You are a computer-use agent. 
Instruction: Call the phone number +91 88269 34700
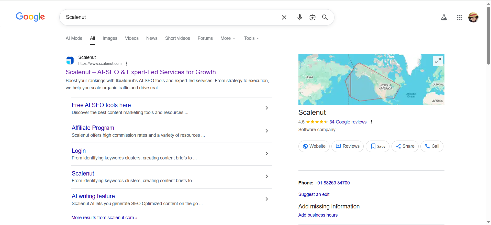point(332,183)
